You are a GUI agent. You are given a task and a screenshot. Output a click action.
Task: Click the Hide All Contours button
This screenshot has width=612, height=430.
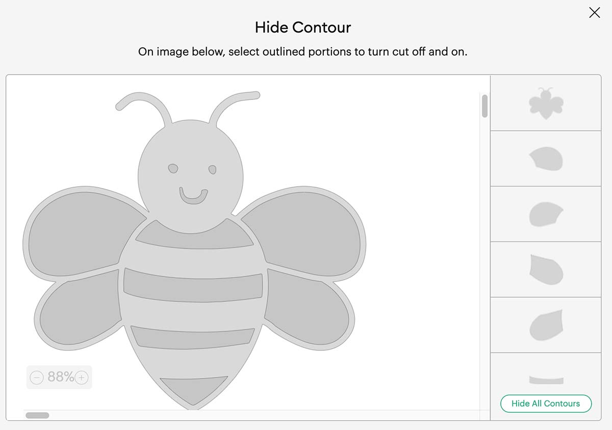point(546,403)
